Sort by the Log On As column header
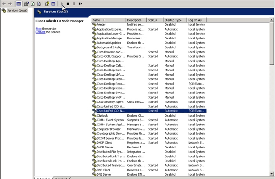The image size is (275, 179). tap(196, 20)
